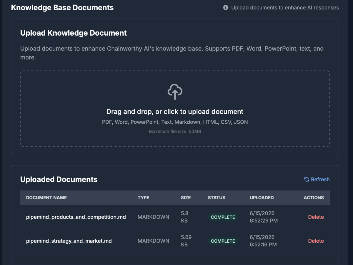Select pipemind_strategy_and_market.md file name
This screenshot has width=353, height=265.
pos(69,241)
